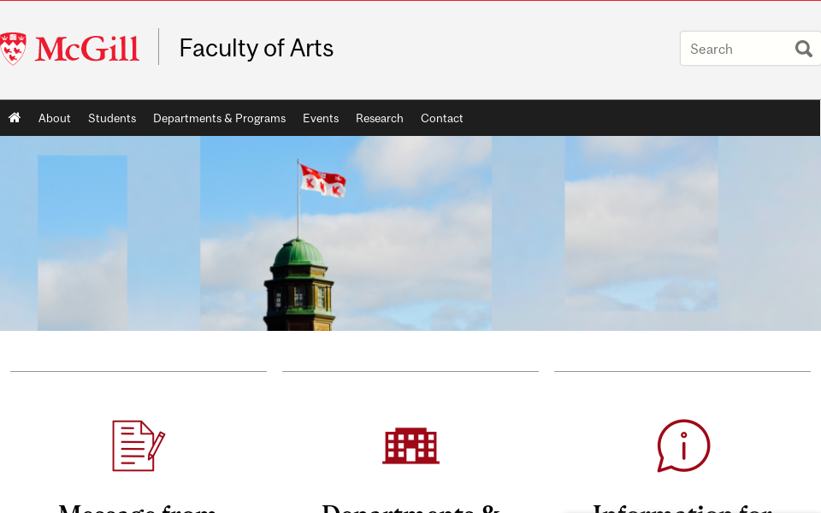Expand the About navigation menu
Viewport: 821px width, 513px height.
[x=54, y=117]
